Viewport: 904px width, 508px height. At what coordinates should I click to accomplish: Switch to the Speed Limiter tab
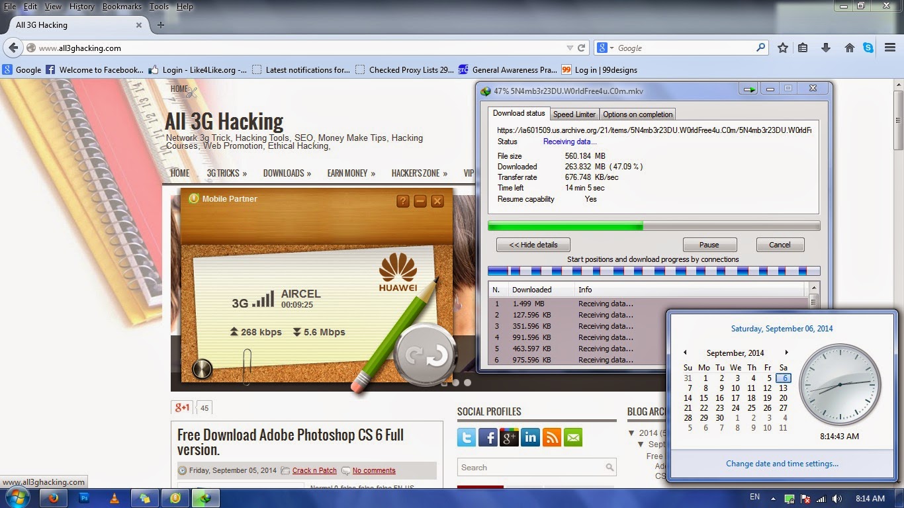tap(574, 114)
